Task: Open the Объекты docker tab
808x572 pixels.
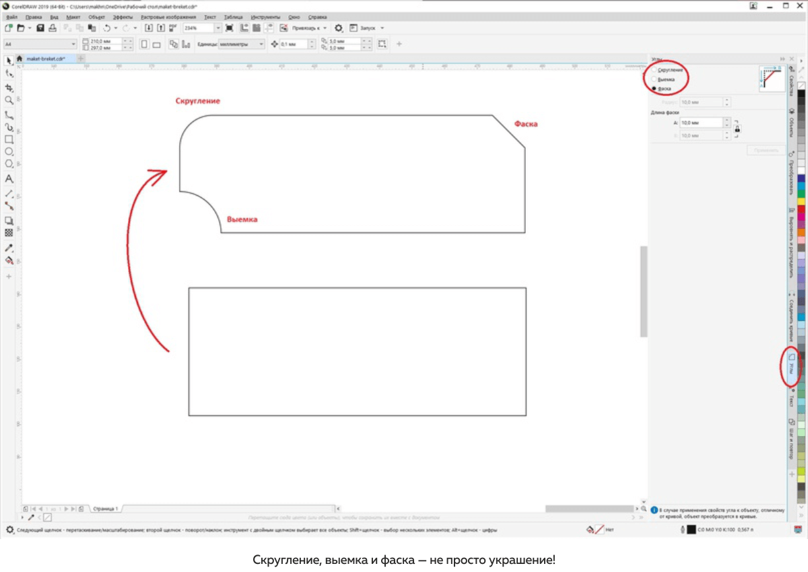Action: pos(792,123)
